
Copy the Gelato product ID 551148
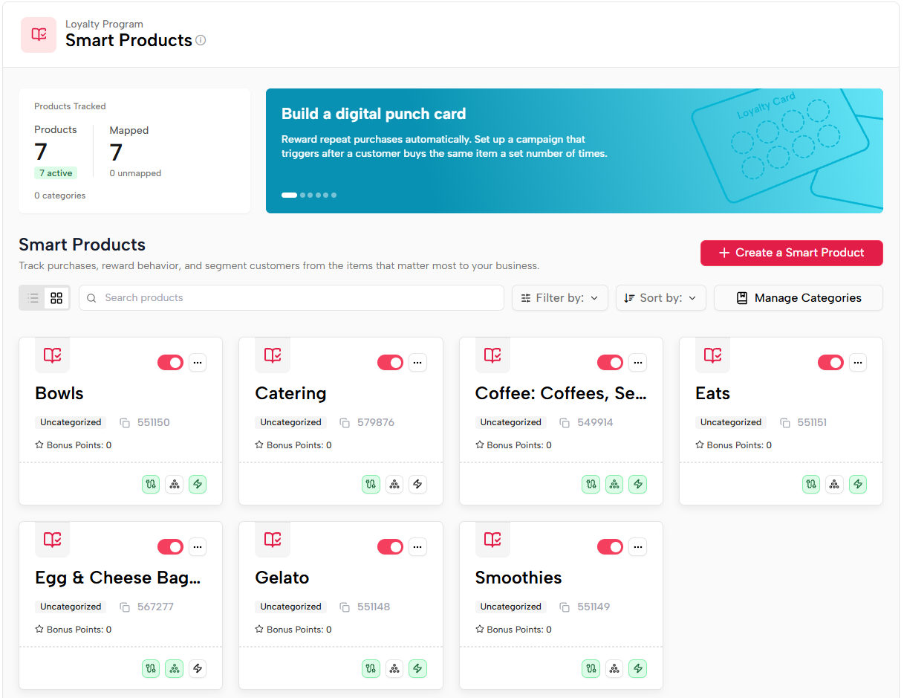click(x=345, y=607)
